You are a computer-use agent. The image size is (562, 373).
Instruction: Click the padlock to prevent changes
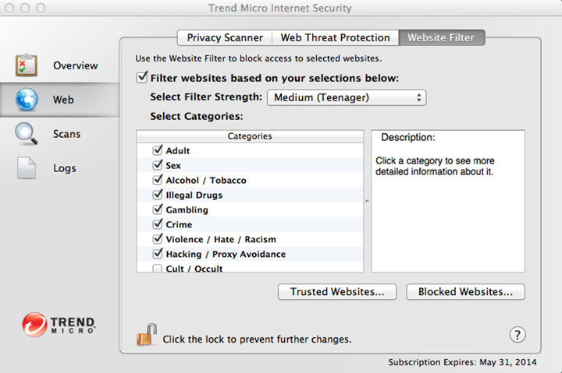(146, 336)
